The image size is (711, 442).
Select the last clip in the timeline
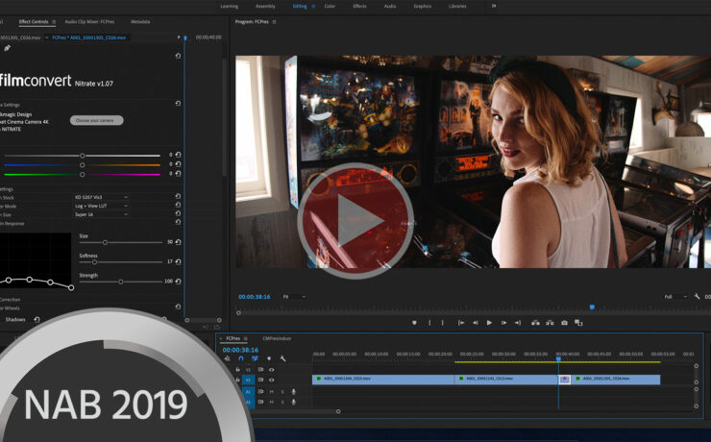point(616,380)
